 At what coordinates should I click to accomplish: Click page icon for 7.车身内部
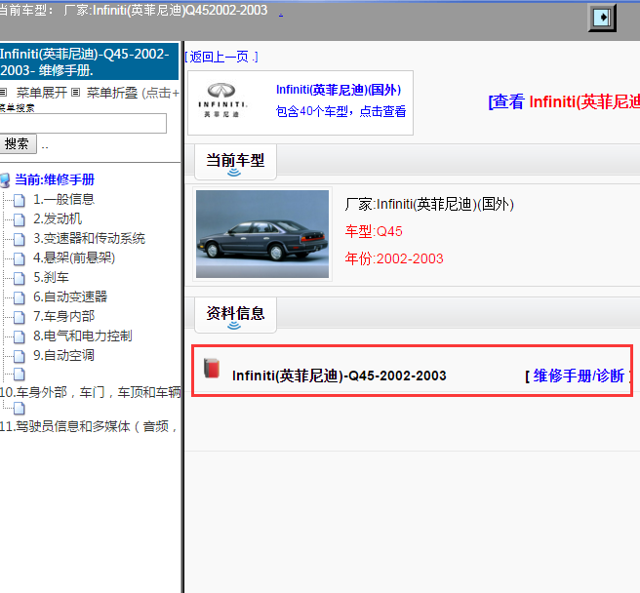[20, 318]
